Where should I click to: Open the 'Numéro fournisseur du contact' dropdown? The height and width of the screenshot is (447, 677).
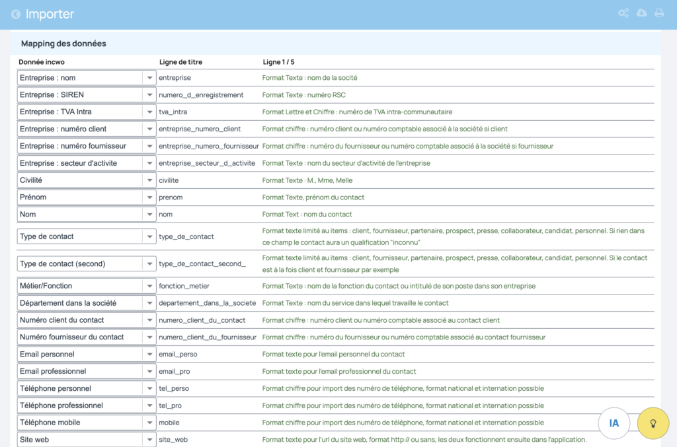point(87,337)
